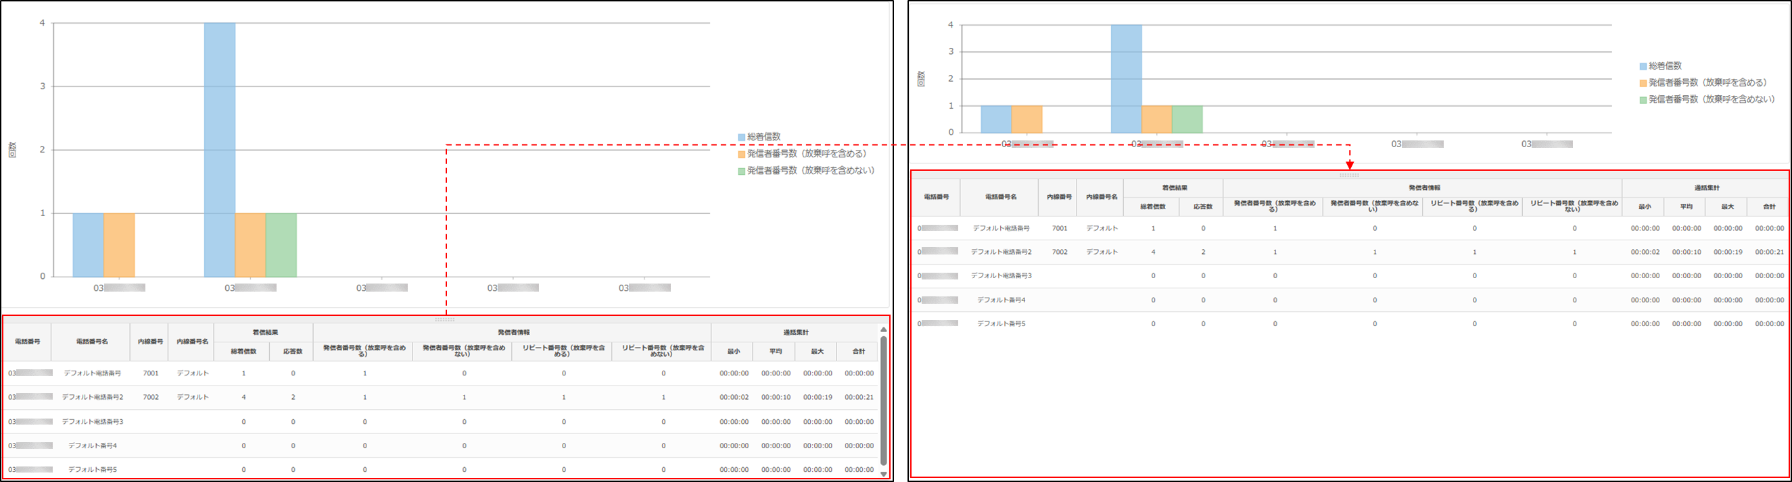The width and height of the screenshot is (1792, 482).
Task: Click the 発信者情報 group header in the expanded table
Action: [1424, 188]
